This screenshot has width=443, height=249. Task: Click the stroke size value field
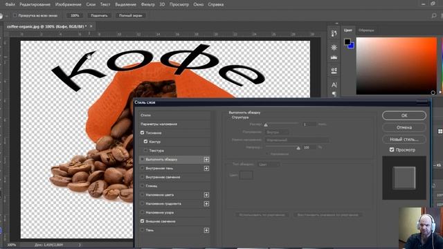coord(309,124)
